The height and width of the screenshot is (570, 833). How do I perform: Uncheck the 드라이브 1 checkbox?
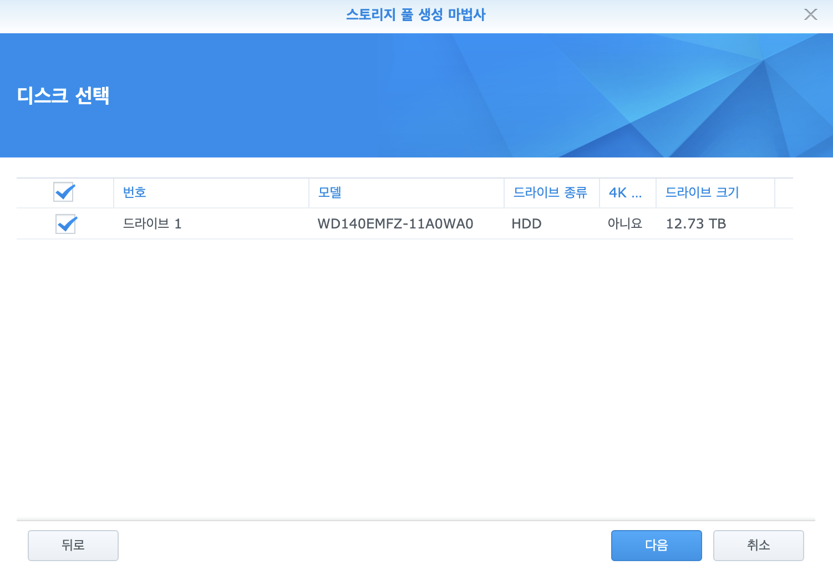coord(66,224)
